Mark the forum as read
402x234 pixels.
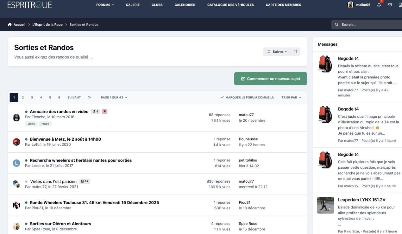click(248, 97)
